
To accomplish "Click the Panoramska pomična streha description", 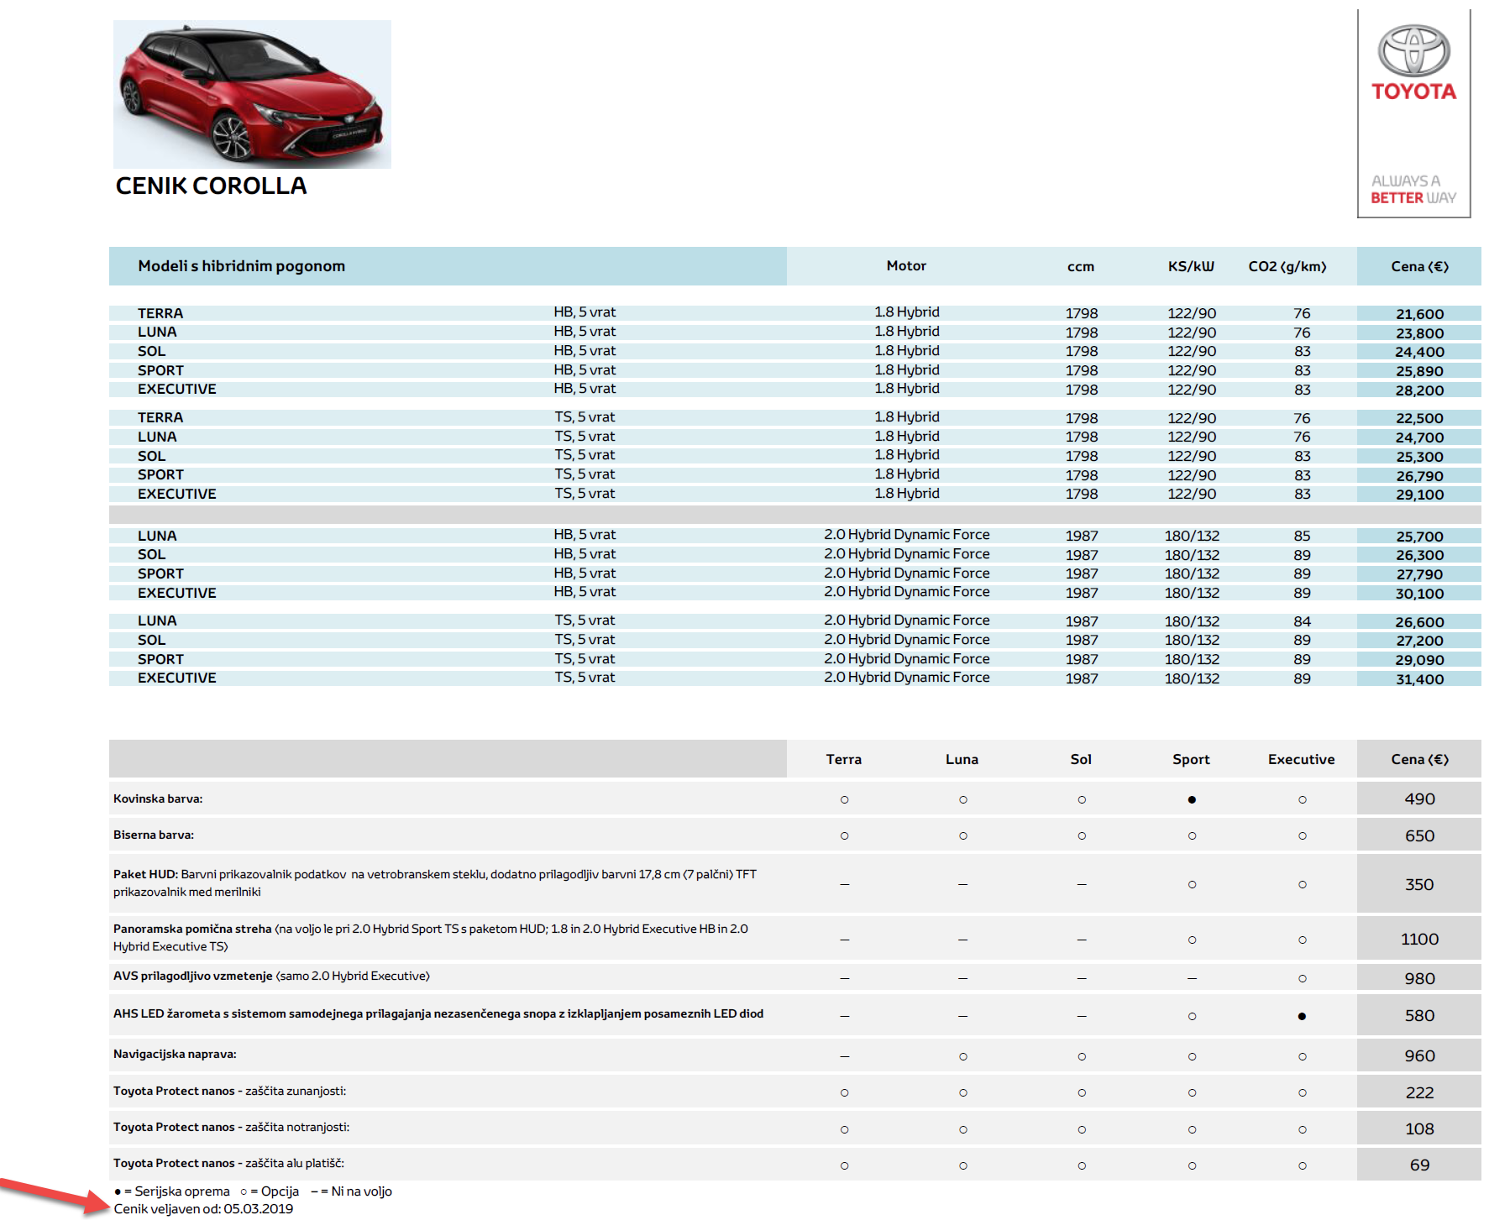I will [431, 937].
